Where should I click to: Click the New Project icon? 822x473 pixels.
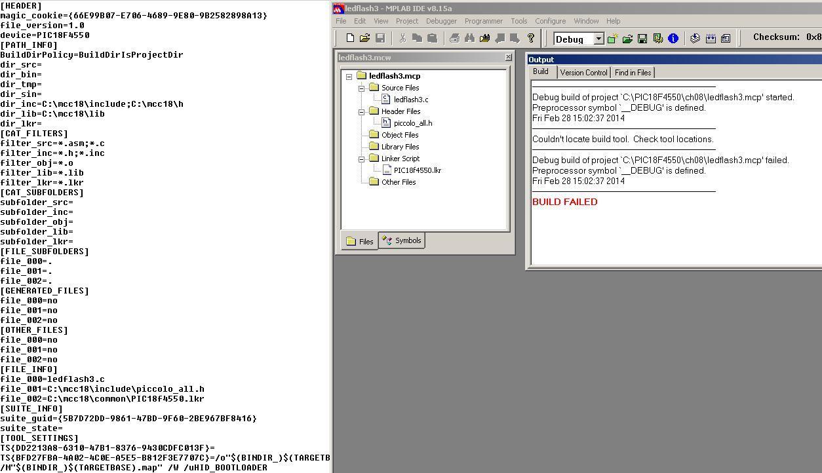(612, 39)
